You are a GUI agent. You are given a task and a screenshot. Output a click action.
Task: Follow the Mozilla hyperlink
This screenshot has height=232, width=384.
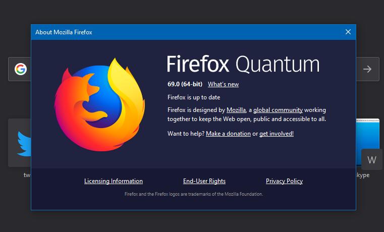click(236, 110)
